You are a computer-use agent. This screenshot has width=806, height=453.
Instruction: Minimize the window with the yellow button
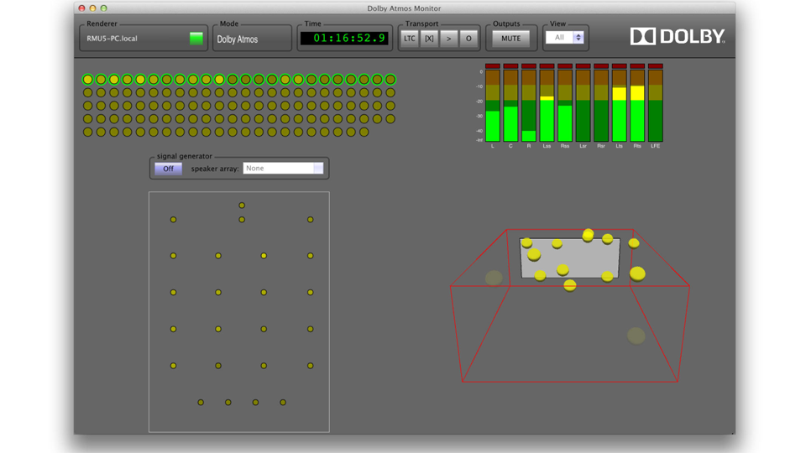pyautogui.click(x=92, y=8)
